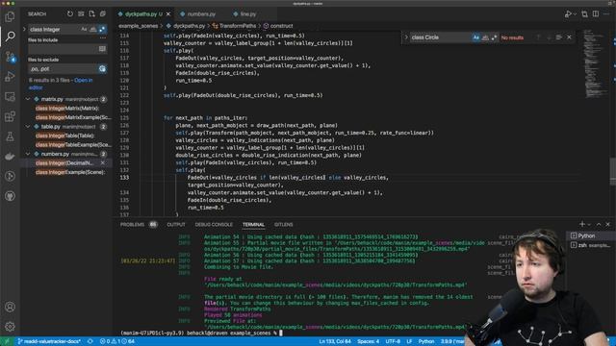Toggle Use Regular Expression in Search panel
Screen dimensions: 616x346
(x=102, y=29)
